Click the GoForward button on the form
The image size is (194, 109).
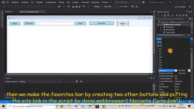[29, 23]
